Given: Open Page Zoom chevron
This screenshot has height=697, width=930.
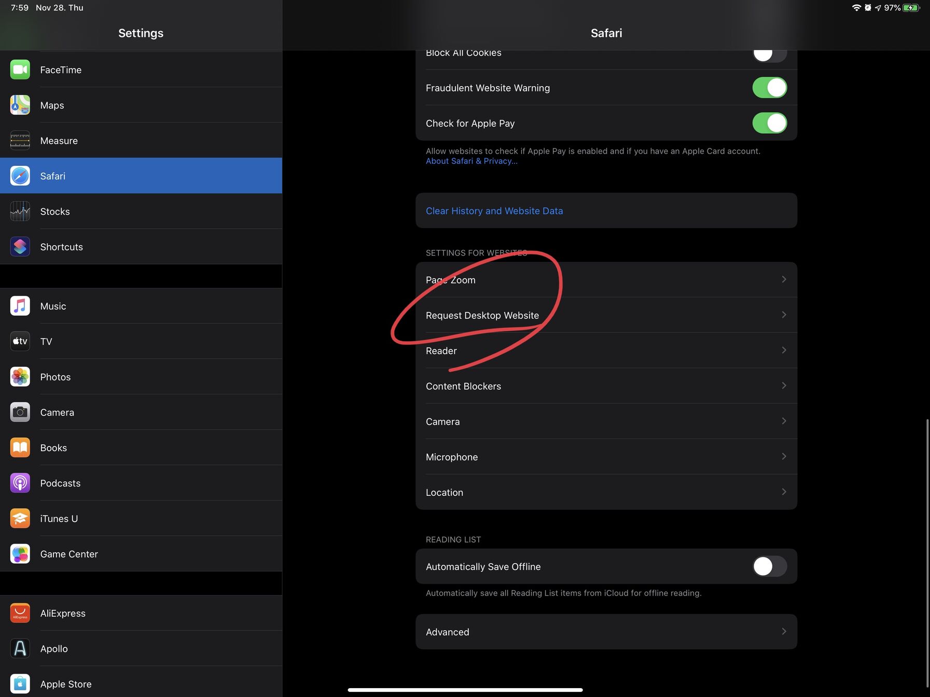Looking at the screenshot, I should (784, 280).
